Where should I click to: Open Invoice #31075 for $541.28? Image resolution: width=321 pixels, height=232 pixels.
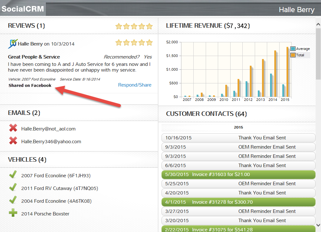(x=238, y=229)
